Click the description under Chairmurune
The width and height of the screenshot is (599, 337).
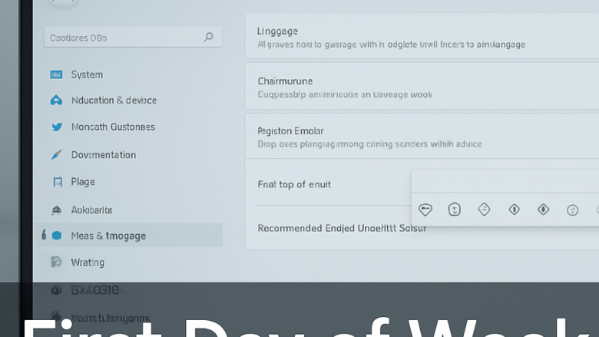345,94
